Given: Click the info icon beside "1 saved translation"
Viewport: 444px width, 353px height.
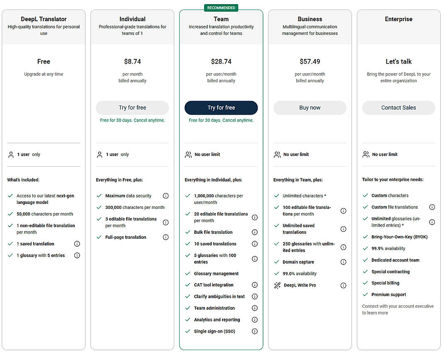Looking at the screenshot, I should [77, 244].
